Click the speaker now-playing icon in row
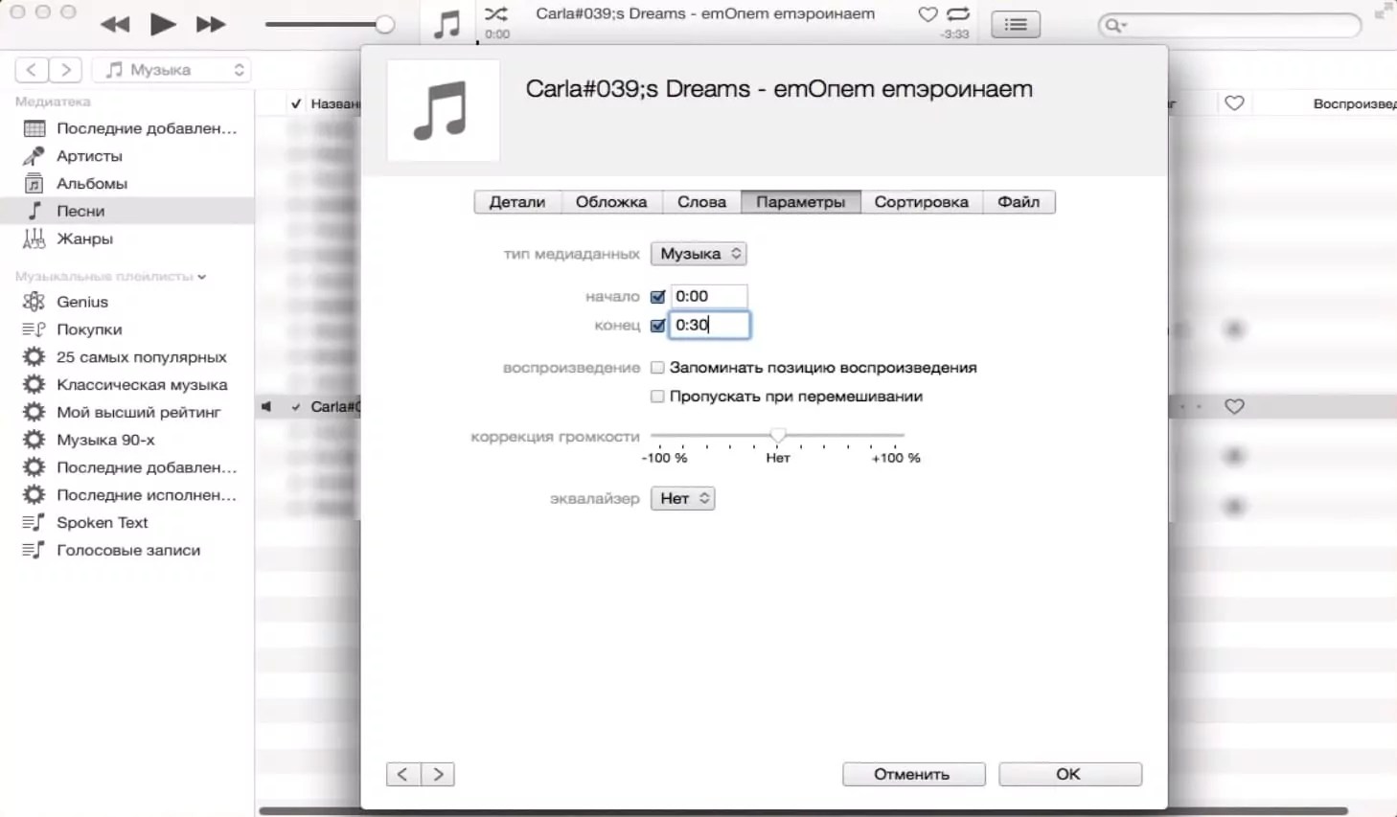 pos(266,407)
